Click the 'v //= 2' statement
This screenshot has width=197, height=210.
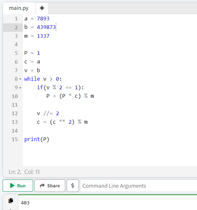coord(48,114)
